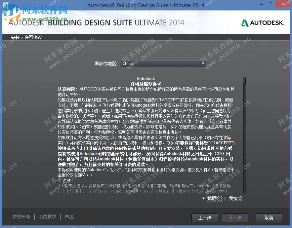The image size is (292, 228).
Task: Select the 我拒绝 radio button
Action: point(209,198)
